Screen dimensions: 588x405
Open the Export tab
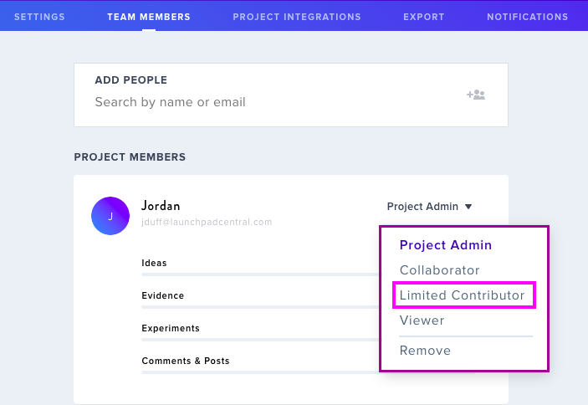[x=424, y=17]
